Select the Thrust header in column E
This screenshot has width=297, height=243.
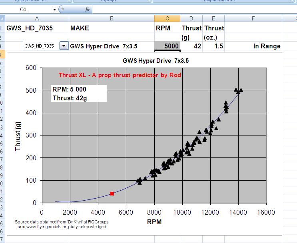[213, 28]
